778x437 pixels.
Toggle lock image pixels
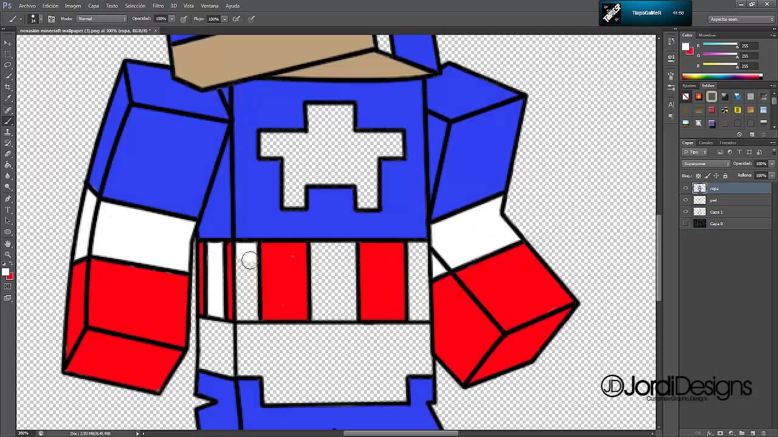pyautogui.click(x=707, y=175)
